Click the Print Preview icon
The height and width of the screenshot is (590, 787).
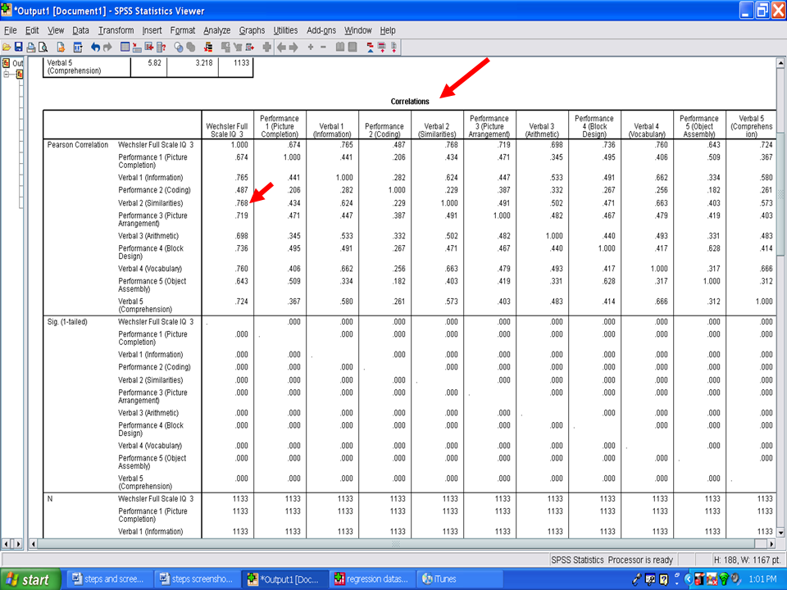(43, 48)
